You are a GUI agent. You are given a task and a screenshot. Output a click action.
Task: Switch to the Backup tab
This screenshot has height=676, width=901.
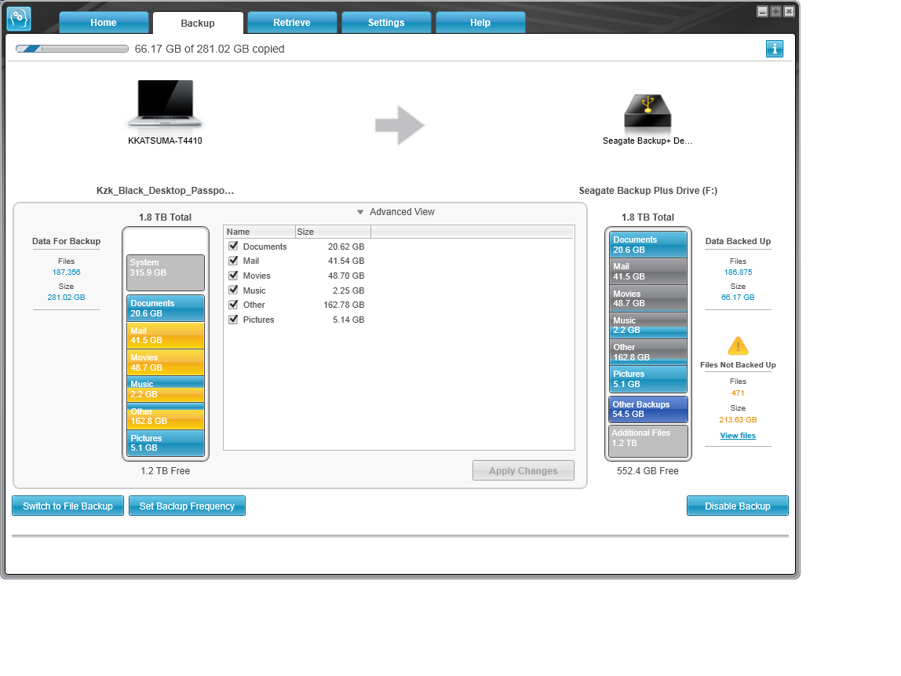tap(198, 23)
